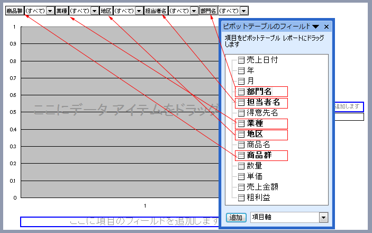Select the 担当者名 field in list
The width and height of the screenshot is (372, 233).
pos(262,102)
